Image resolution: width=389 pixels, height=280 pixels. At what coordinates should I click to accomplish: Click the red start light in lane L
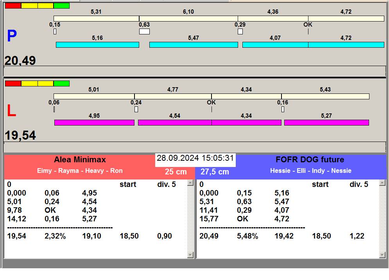13,84
